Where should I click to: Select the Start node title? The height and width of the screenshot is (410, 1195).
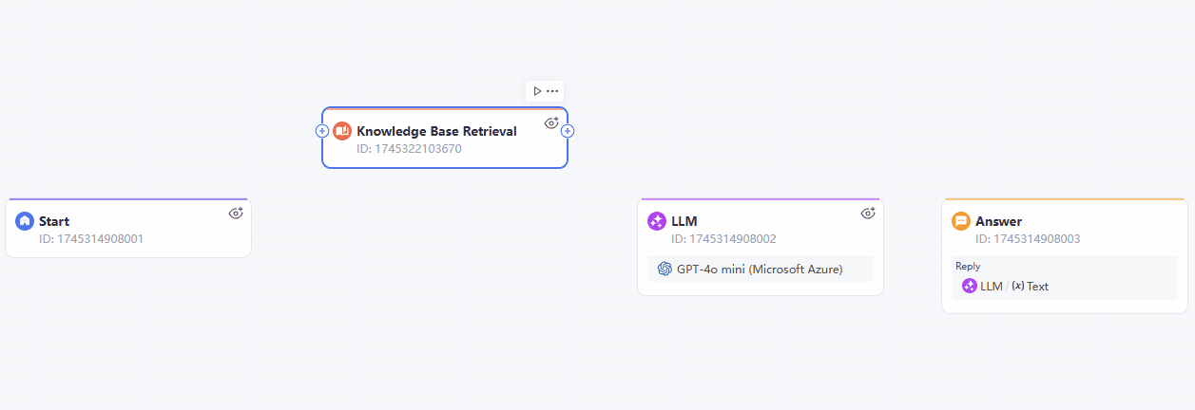coord(54,221)
